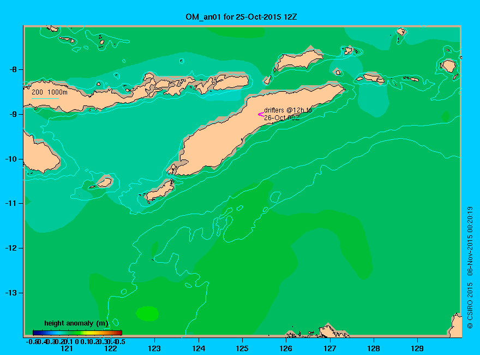480x355 pixels.
Task: Click the magenta drifter arrow marker
Action: coord(261,115)
